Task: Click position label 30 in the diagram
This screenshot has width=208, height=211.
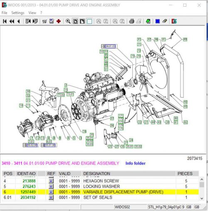Action: [28, 91]
